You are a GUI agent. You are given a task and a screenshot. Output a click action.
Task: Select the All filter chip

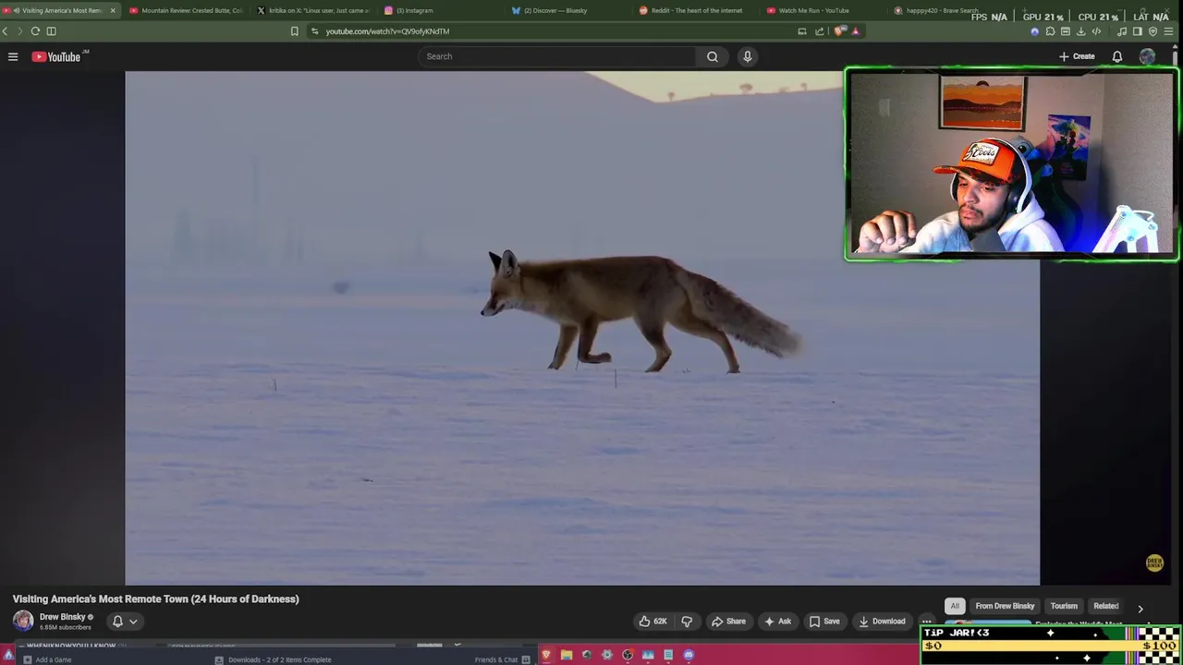coord(955,606)
